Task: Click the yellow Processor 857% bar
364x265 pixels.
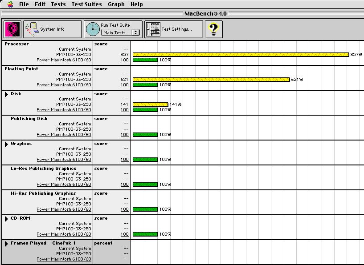Action: click(x=241, y=55)
